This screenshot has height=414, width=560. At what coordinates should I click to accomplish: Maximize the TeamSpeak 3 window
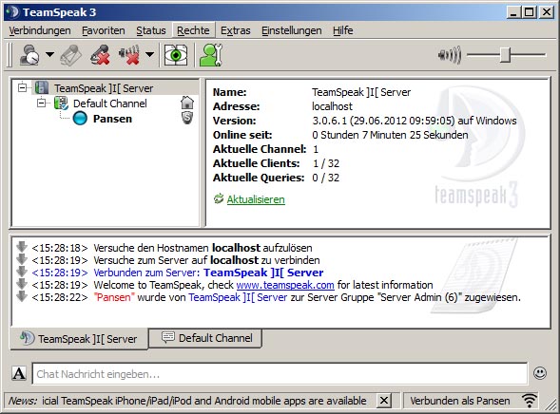pyautogui.click(x=529, y=12)
